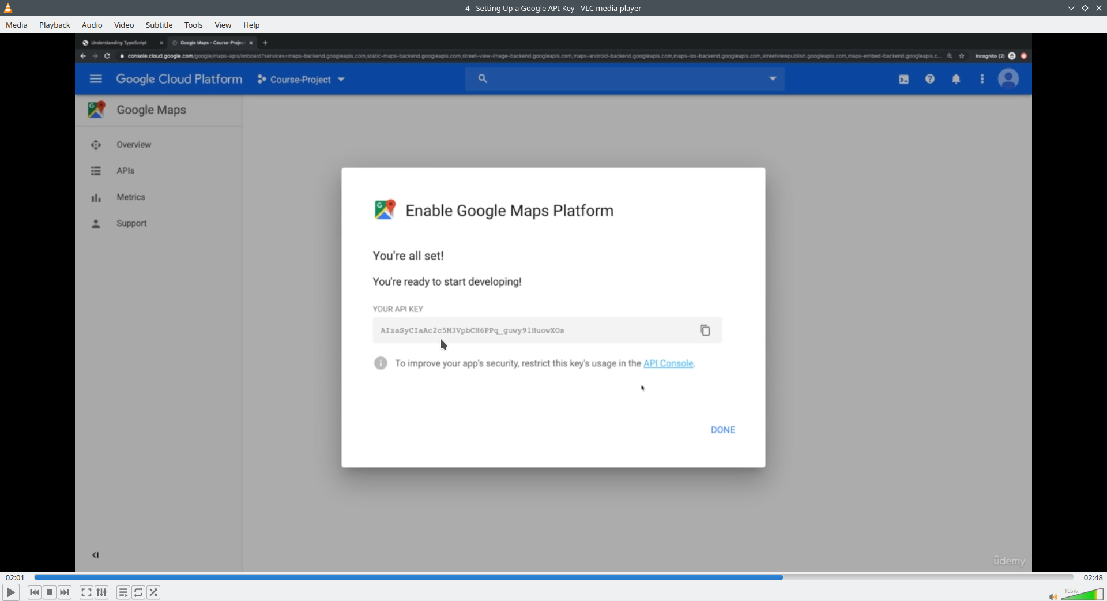1107x601 pixels.
Task: Open the Cloud Platform hamburger navigation menu
Action: pos(96,79)
